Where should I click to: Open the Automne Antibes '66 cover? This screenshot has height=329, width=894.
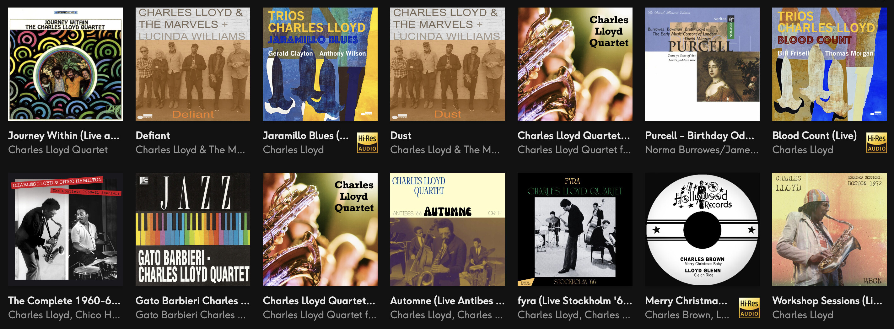447,229
